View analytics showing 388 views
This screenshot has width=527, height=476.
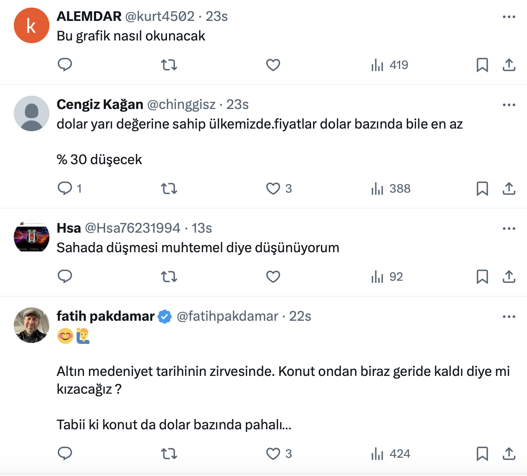pyautogui.click(x=391, y=189)
